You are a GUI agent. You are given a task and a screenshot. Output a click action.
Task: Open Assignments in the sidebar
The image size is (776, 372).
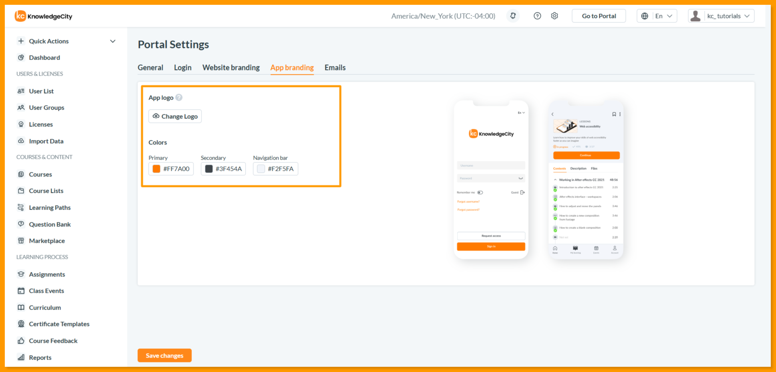[47, 274]
